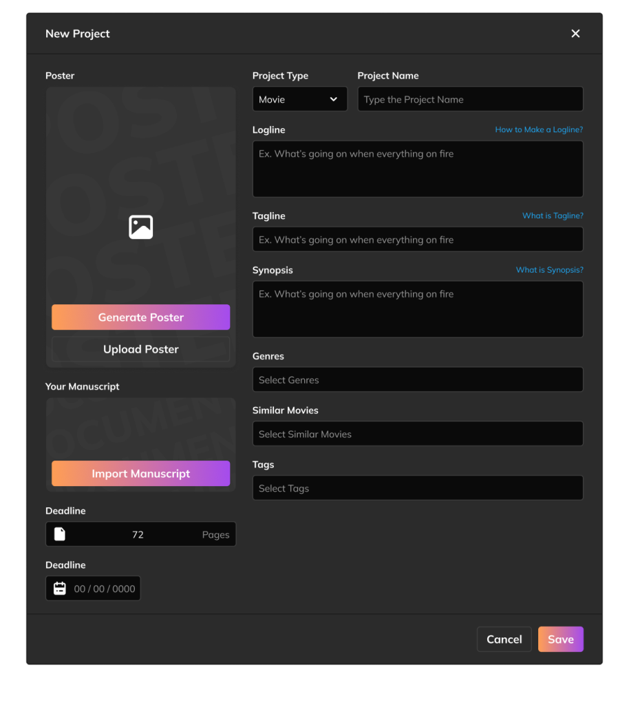Select the Tagline input field
The height and width of the screenshot is (705, 629).
point(417,240)
